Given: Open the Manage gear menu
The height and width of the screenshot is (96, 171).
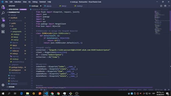Looking at the screenshot, I should tap(3, 85).
